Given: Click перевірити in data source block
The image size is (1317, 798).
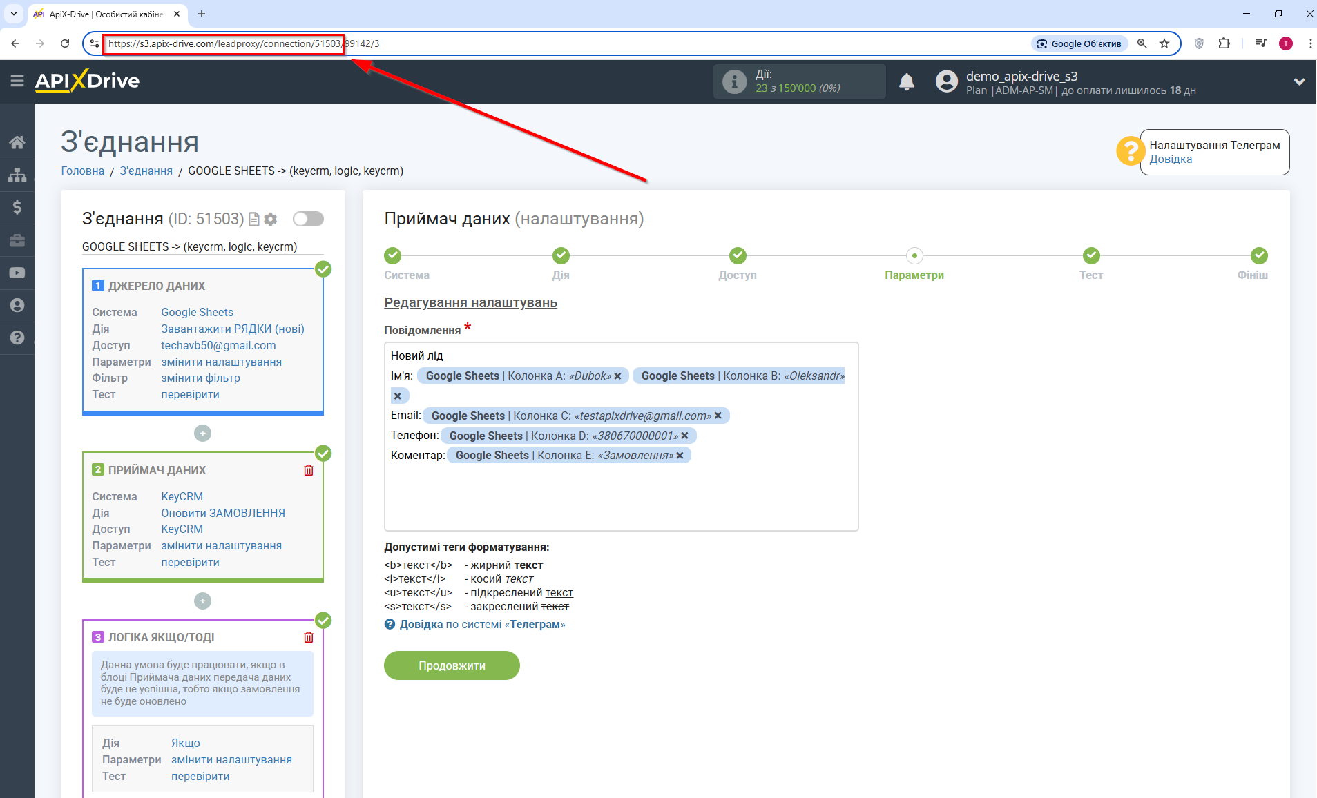Looking at the screenshot, I should (190, 395).
